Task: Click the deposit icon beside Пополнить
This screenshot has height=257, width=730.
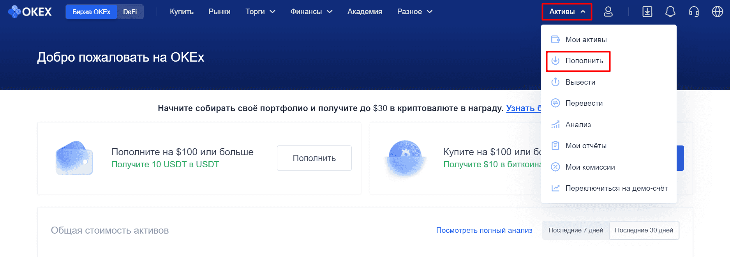Action: (555, 61)
